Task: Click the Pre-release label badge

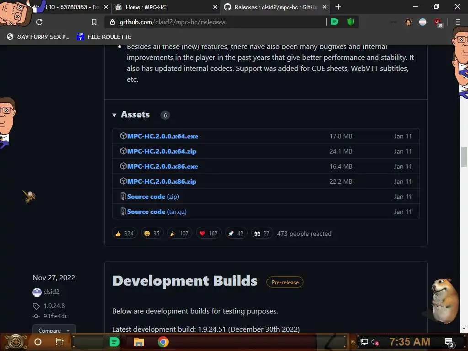Action: coord(285,282)
